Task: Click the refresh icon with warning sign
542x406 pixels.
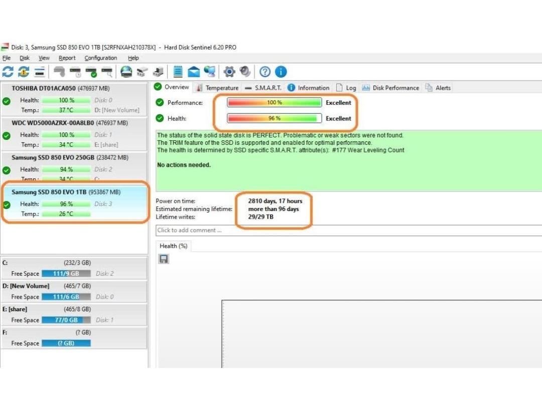Action: point(24,72)
